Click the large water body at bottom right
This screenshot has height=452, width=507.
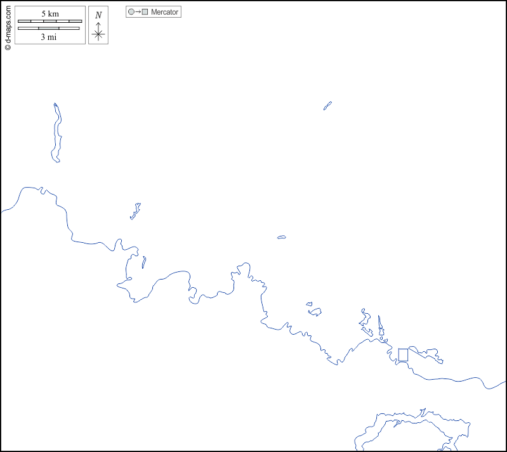click(419, 434)
